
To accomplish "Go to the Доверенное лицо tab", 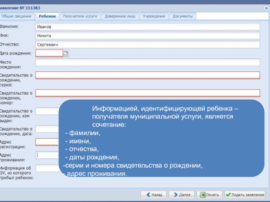I will [x=120, y=16].
